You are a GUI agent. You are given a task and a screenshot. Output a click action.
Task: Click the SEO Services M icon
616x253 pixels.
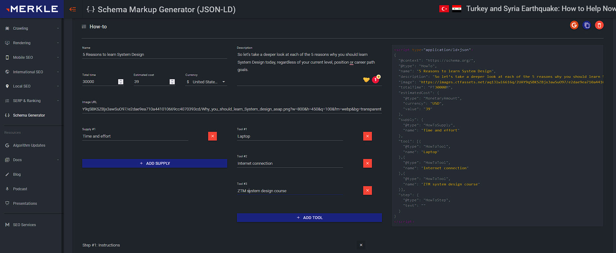(7, 225)
